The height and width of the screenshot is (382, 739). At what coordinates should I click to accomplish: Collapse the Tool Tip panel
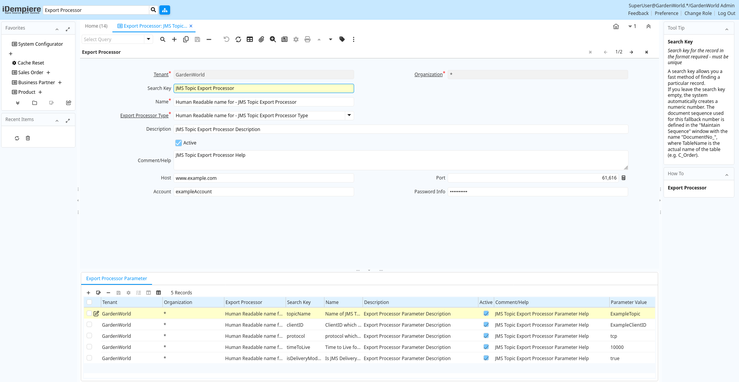pyautogui.click(x=726, y=28)
